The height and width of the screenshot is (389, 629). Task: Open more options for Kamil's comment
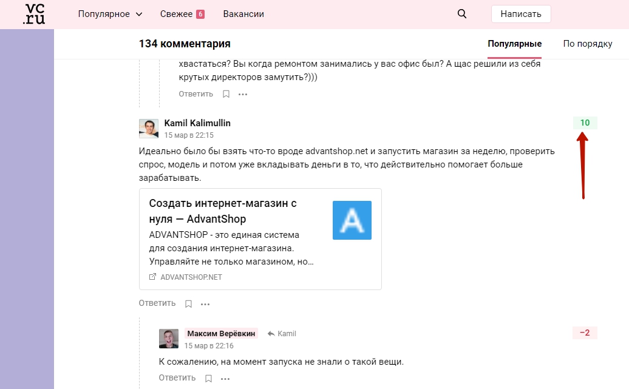(205, 304)
